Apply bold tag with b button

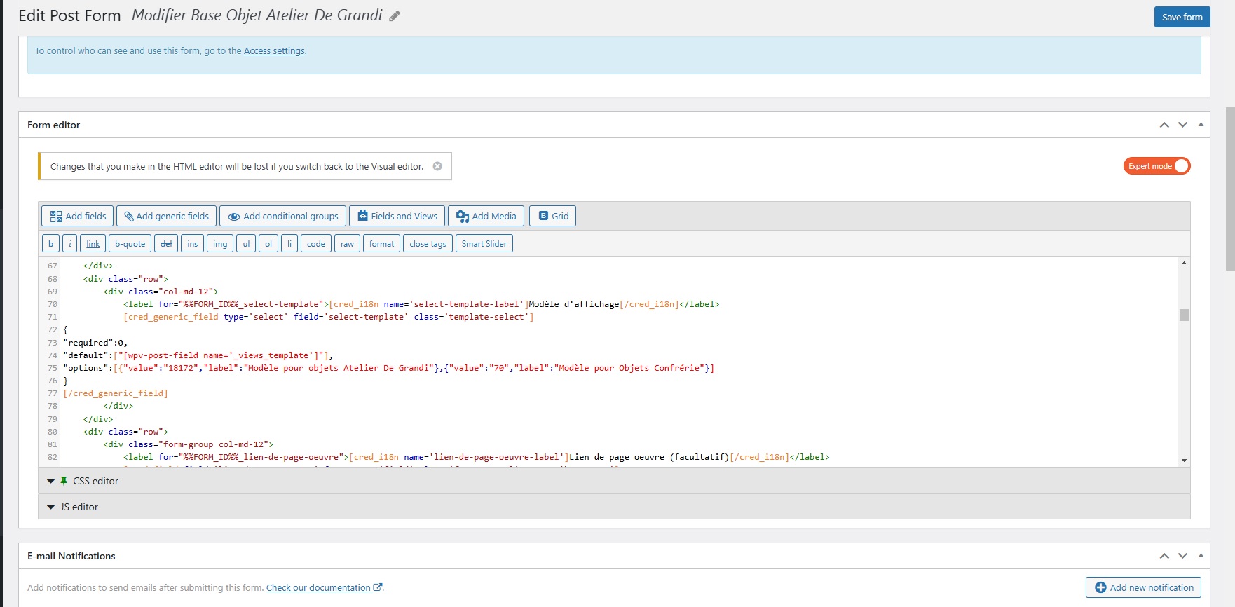50,243
